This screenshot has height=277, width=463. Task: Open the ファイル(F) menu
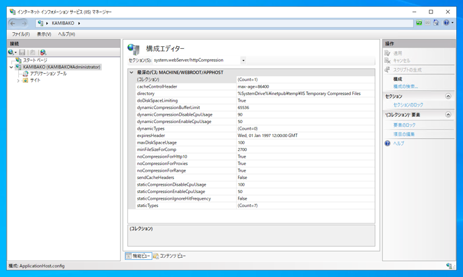coord(21,34)
